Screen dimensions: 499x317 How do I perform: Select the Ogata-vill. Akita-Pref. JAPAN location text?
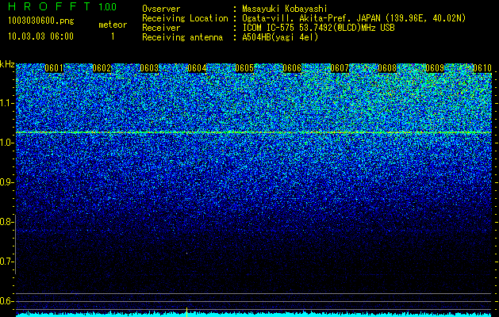point(354,18)
